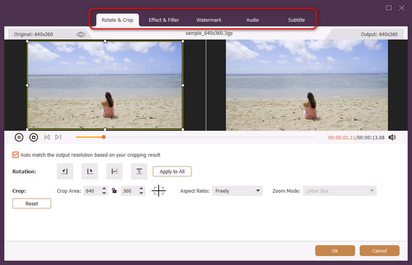The width and height of the screenshot is (412, 265).
Task: Click the playback progress slider
Action: pyautogui.click(x=196, y=137)
